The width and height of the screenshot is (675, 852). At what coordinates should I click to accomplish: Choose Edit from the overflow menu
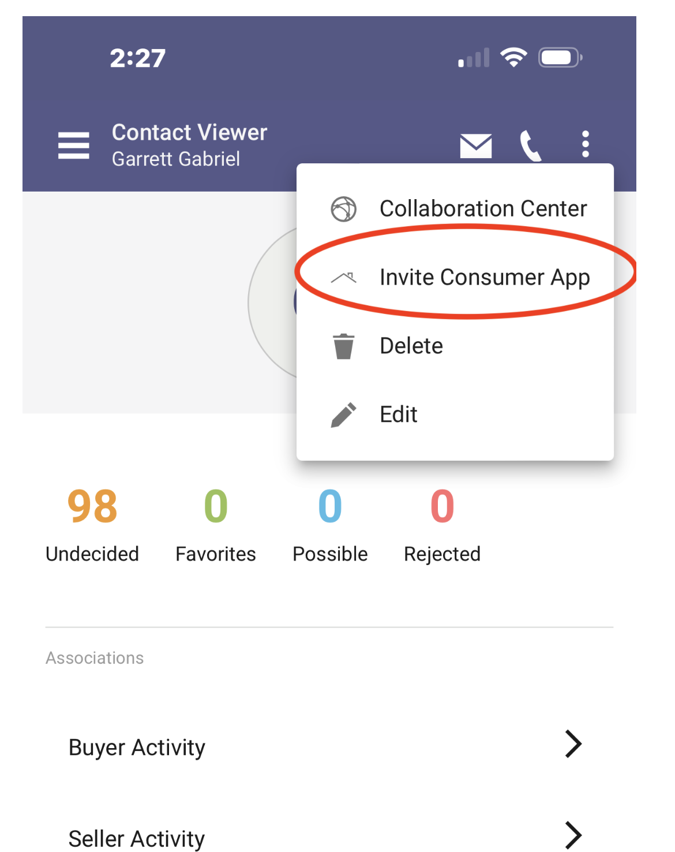[x=398, y=414]
